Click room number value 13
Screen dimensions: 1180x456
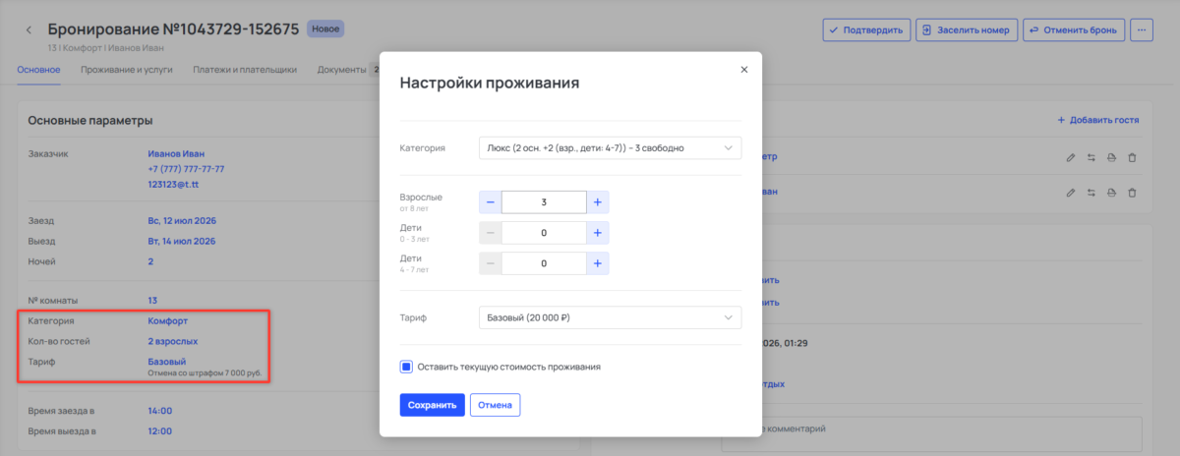[x=152, y=300]
